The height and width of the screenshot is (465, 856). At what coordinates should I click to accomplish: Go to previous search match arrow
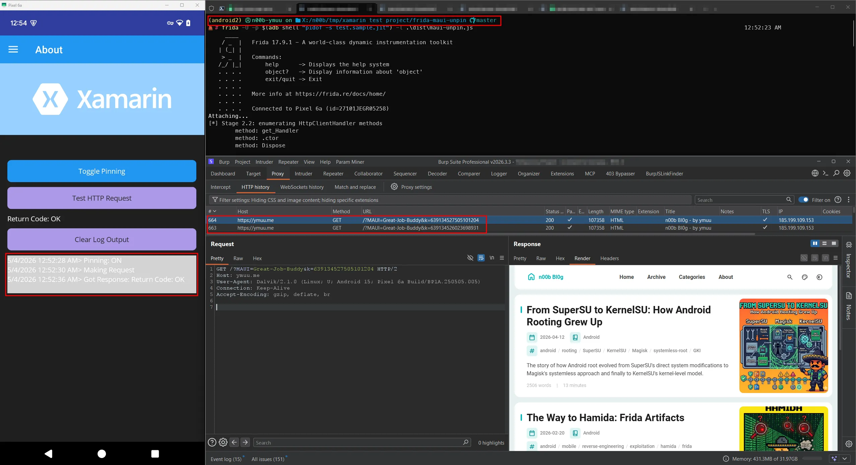click(x=235, y=443)
